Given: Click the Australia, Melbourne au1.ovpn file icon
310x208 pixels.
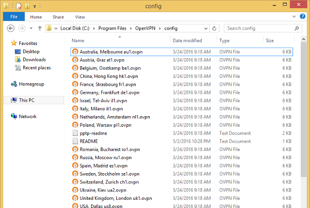Looking at the screenshot, I should (75, 52).
